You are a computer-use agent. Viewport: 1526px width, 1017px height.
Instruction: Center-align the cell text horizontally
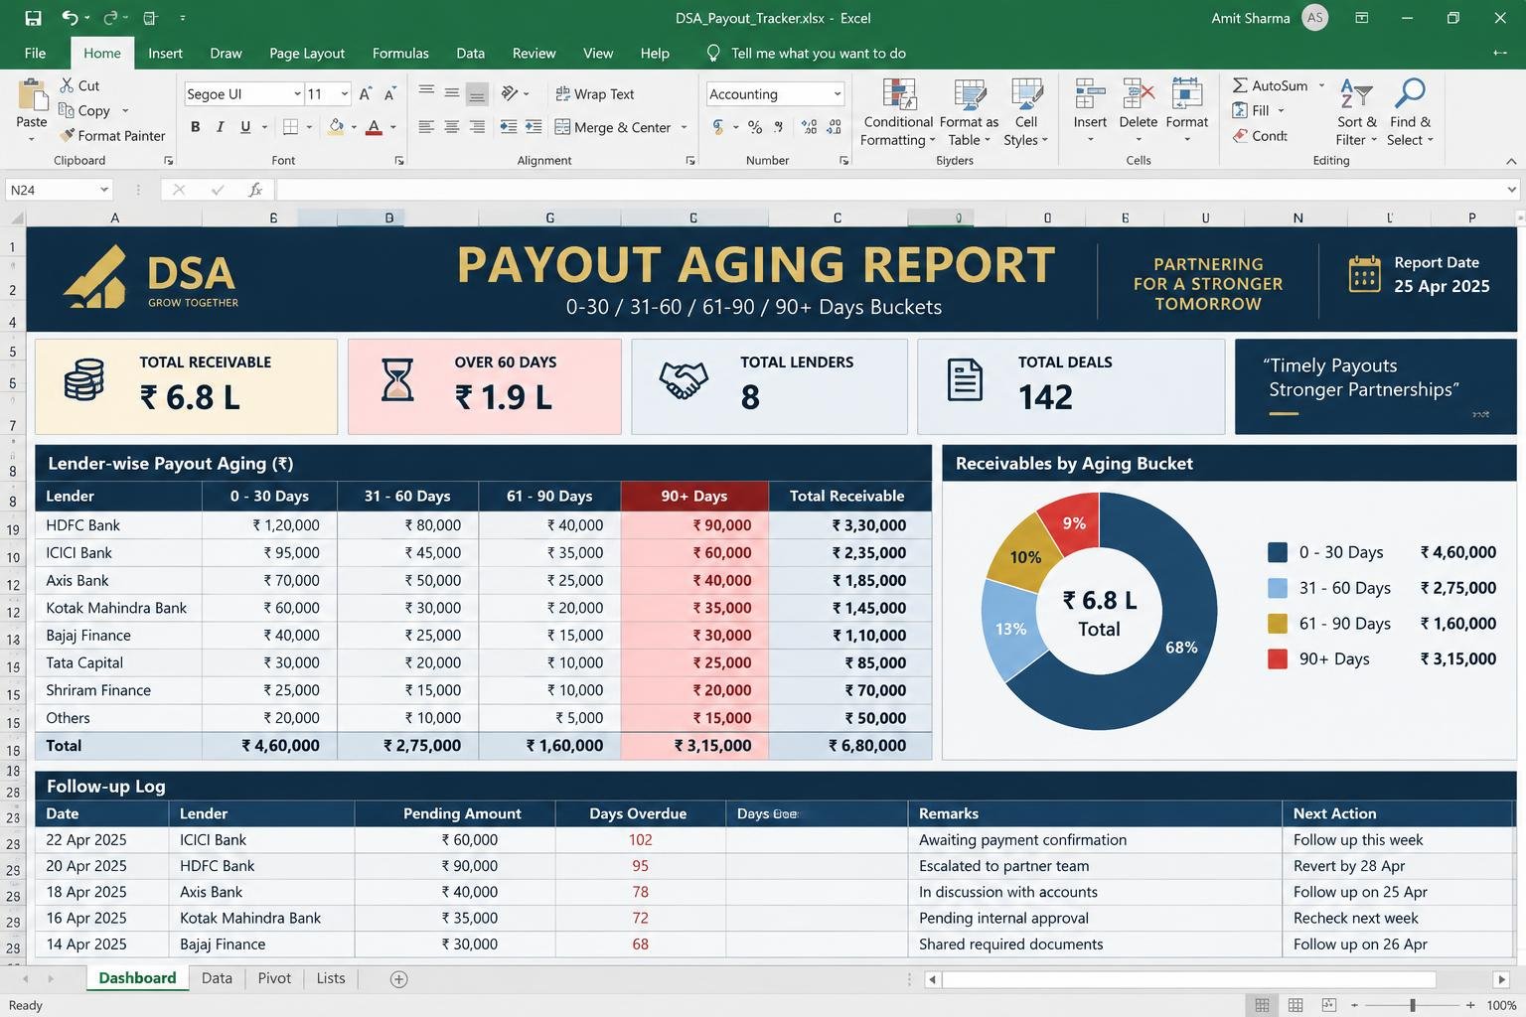[x=451, y=126]
